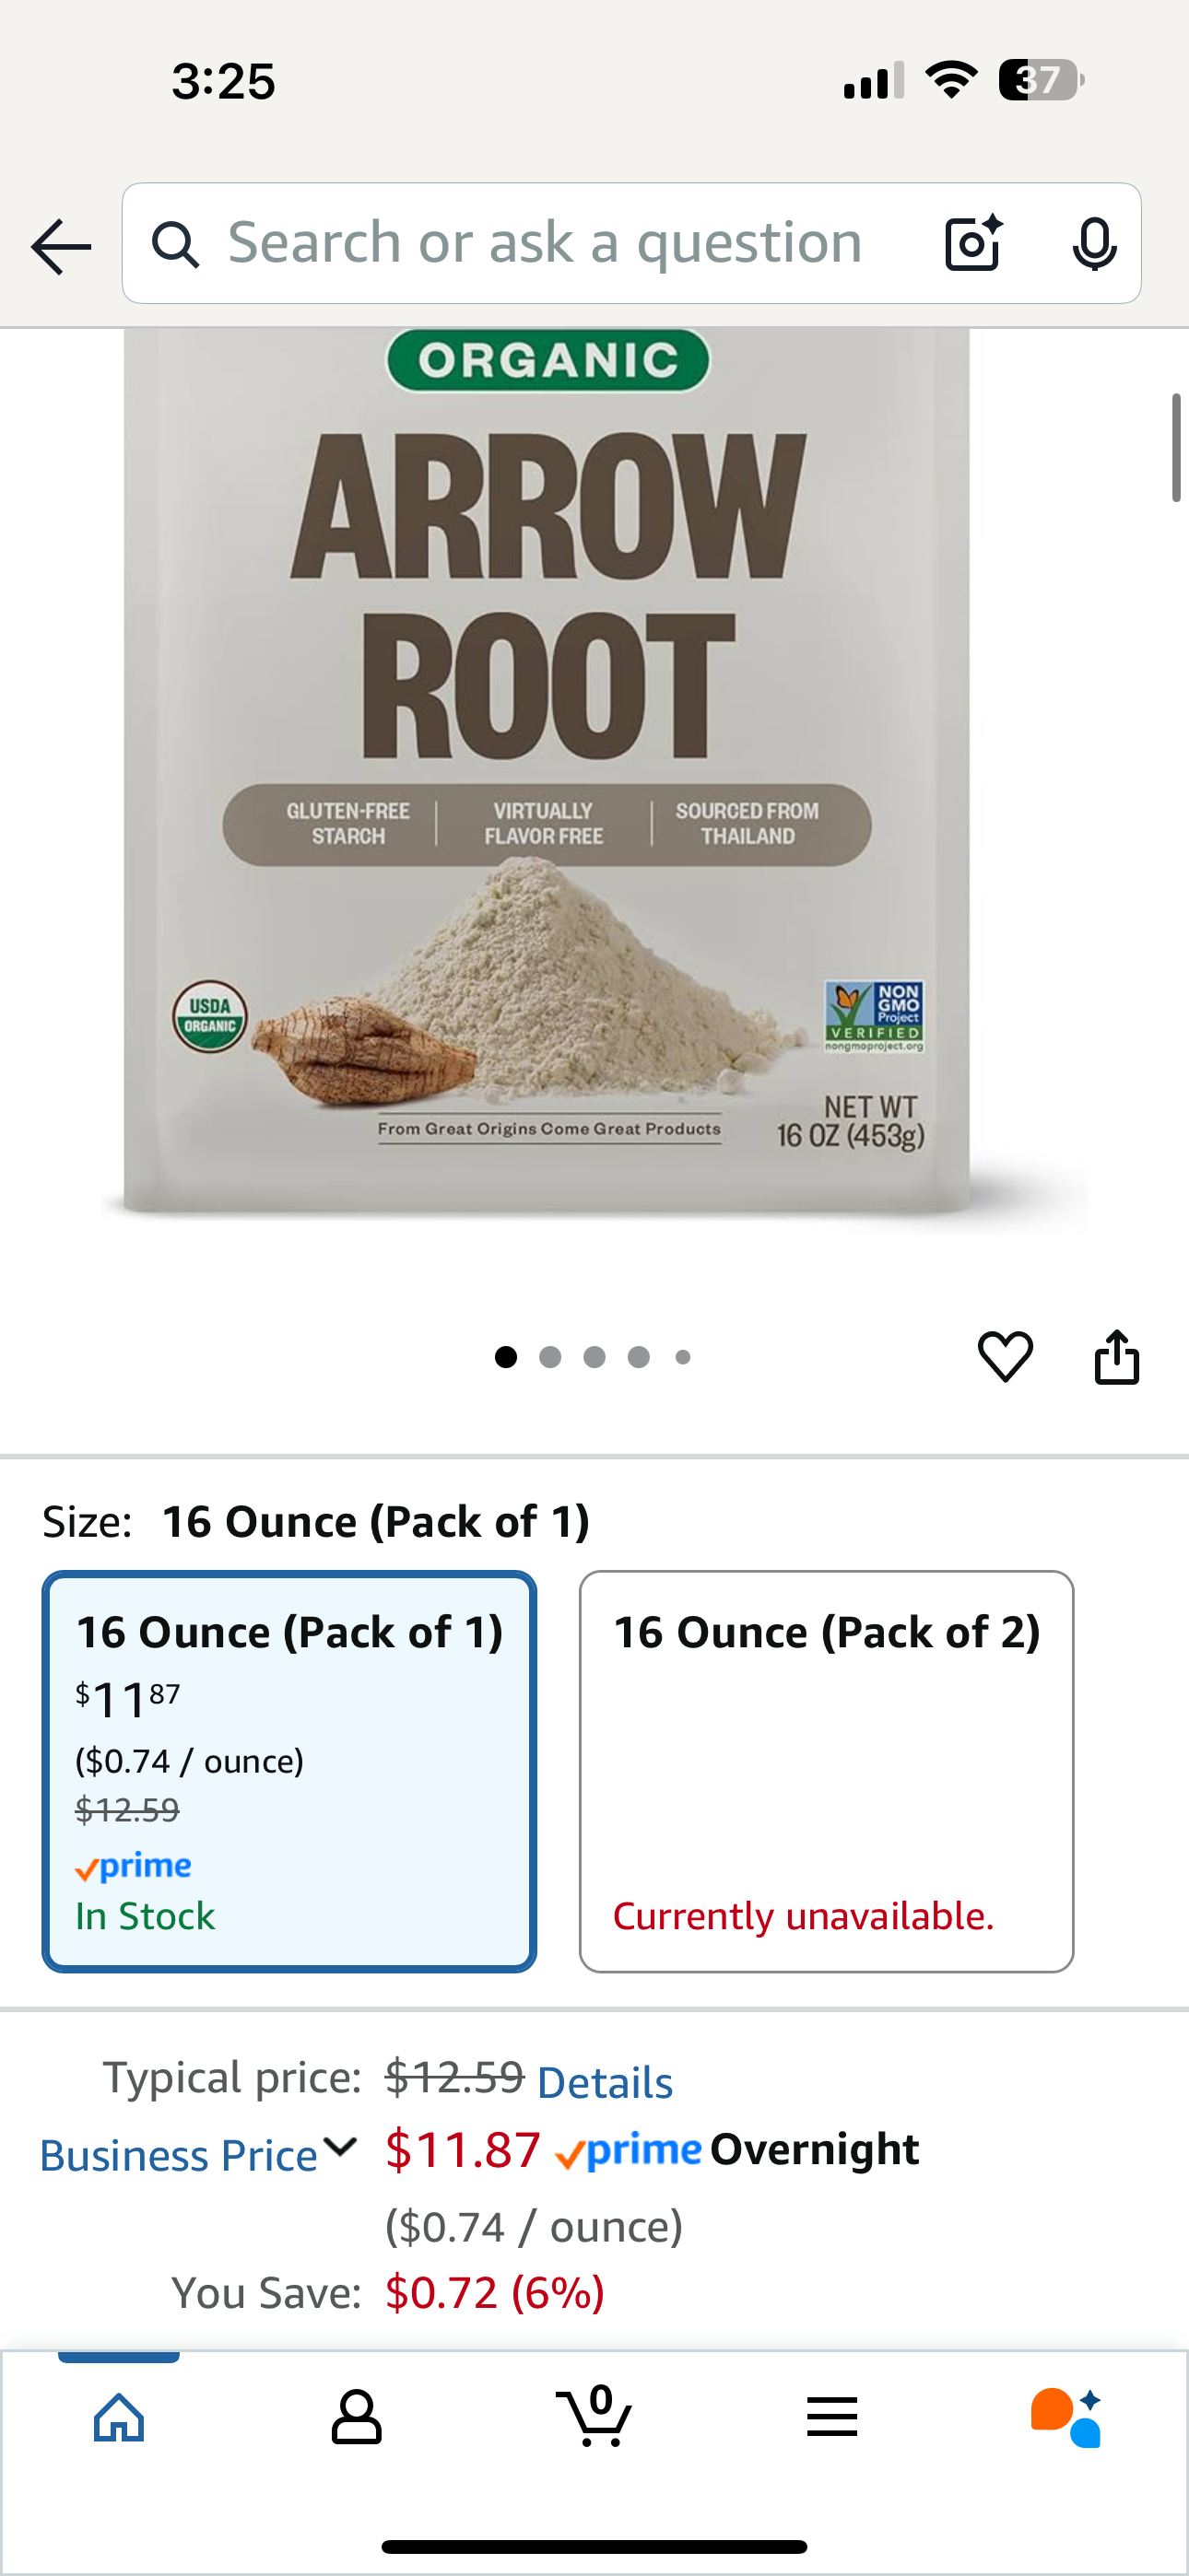Tap the back arrow icon
Screen dimensions: 1189x2576
61,246
